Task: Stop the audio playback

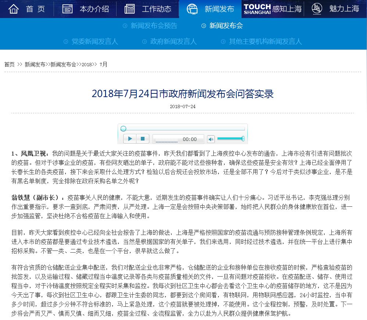Action: point(143,139)
